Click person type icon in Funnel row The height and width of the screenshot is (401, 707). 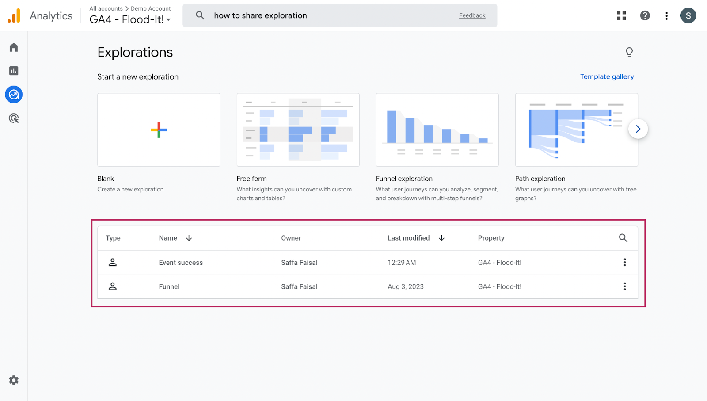tap(113, 286)
